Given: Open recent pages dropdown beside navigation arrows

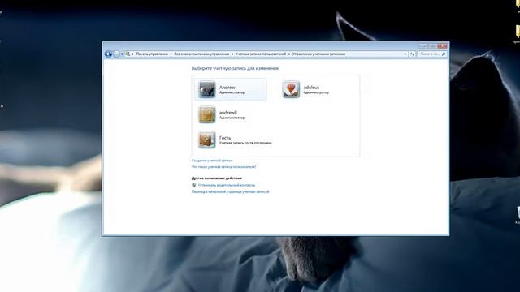Looking at the screenshot, I should [x=122, y=54].
